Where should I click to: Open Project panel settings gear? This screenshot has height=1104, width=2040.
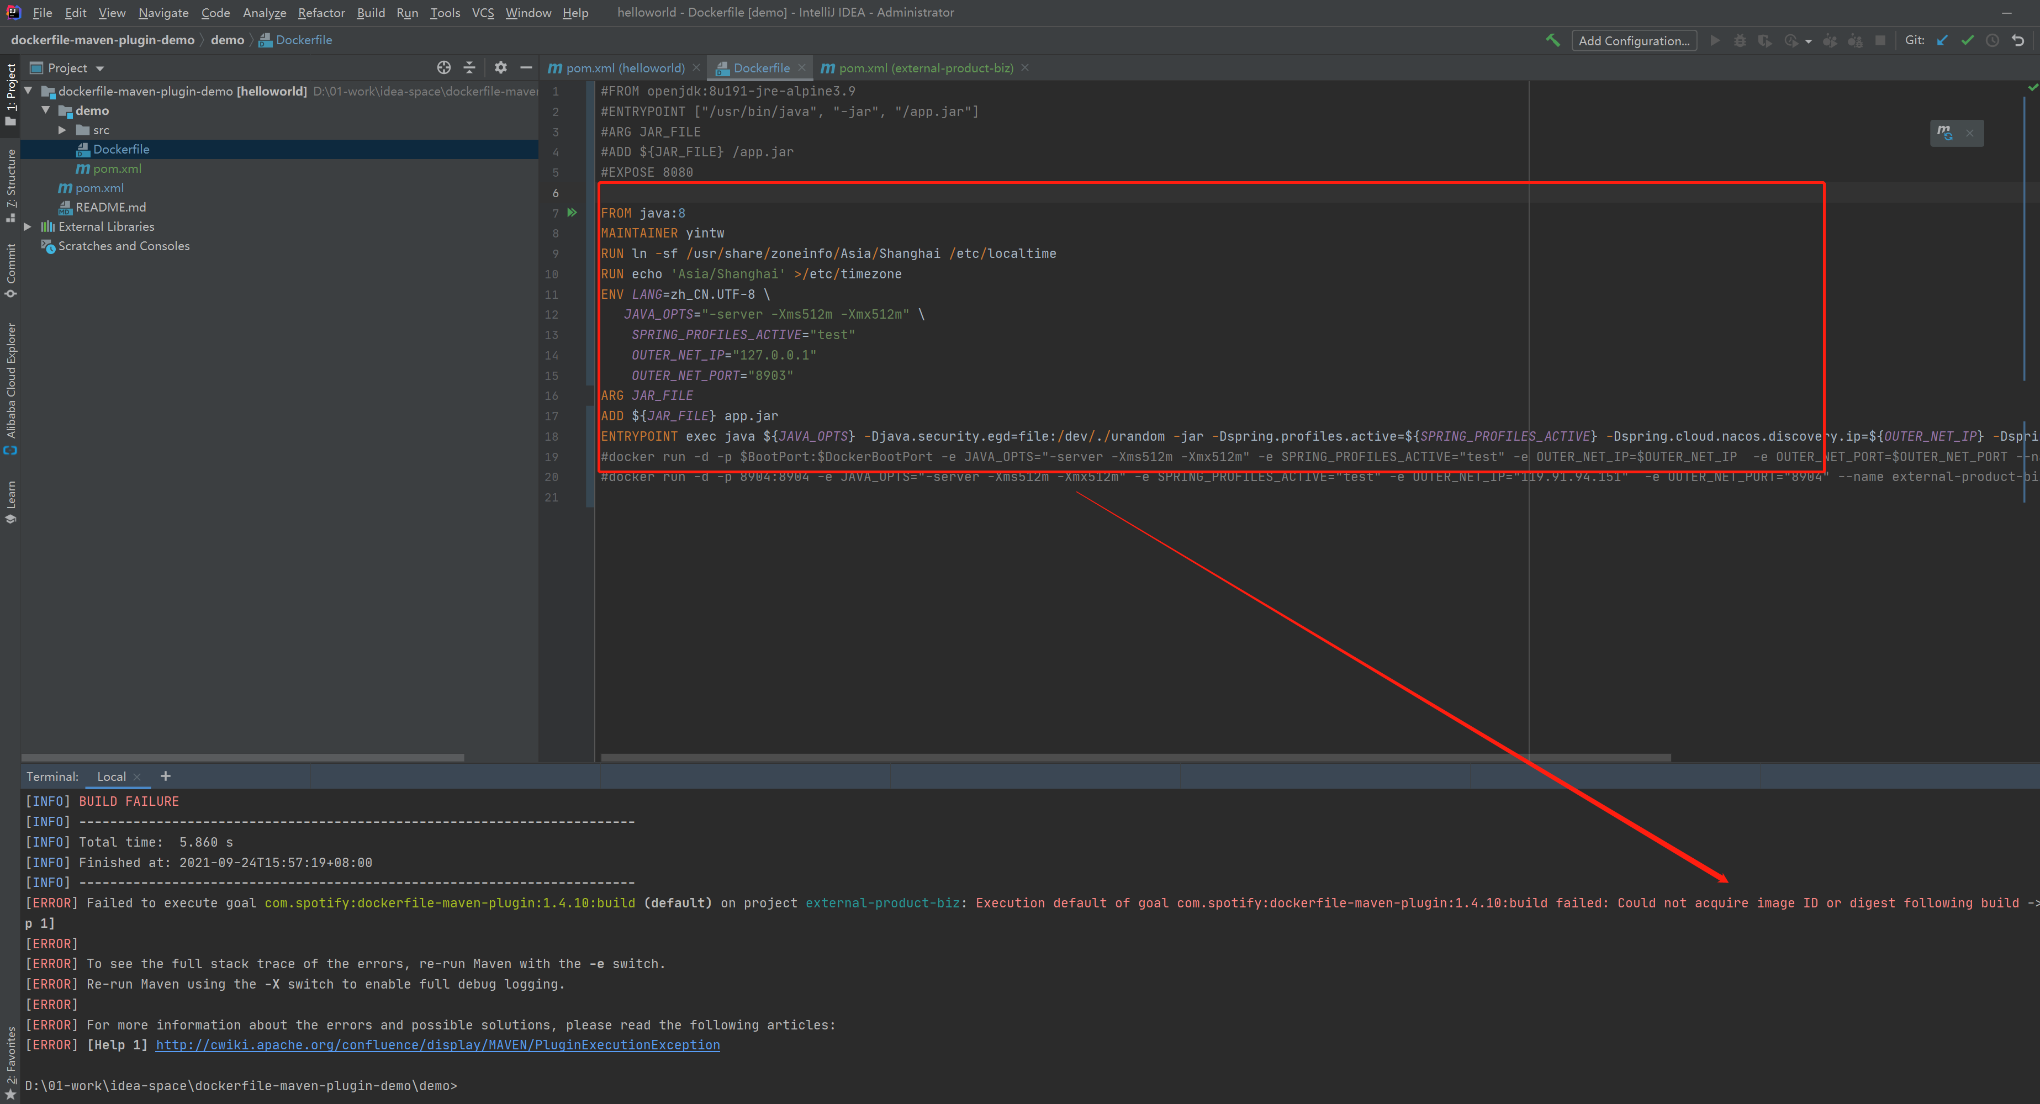tap(500, 68)
